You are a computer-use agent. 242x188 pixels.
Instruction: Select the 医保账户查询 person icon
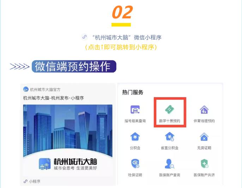click(170, 164)
